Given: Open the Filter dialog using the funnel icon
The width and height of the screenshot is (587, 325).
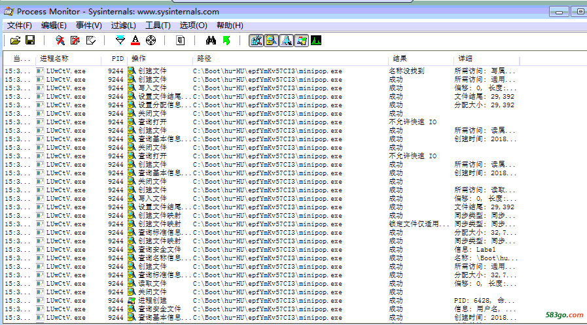Looking at the screenshot, I should [120, 41].
